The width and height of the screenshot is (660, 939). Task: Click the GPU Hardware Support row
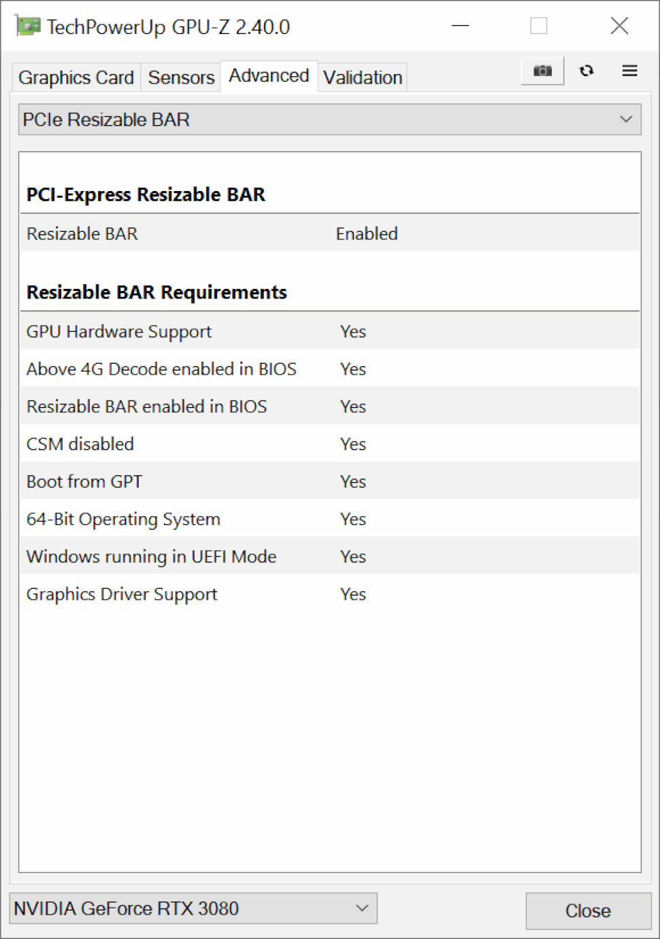(x=330, y=331)
